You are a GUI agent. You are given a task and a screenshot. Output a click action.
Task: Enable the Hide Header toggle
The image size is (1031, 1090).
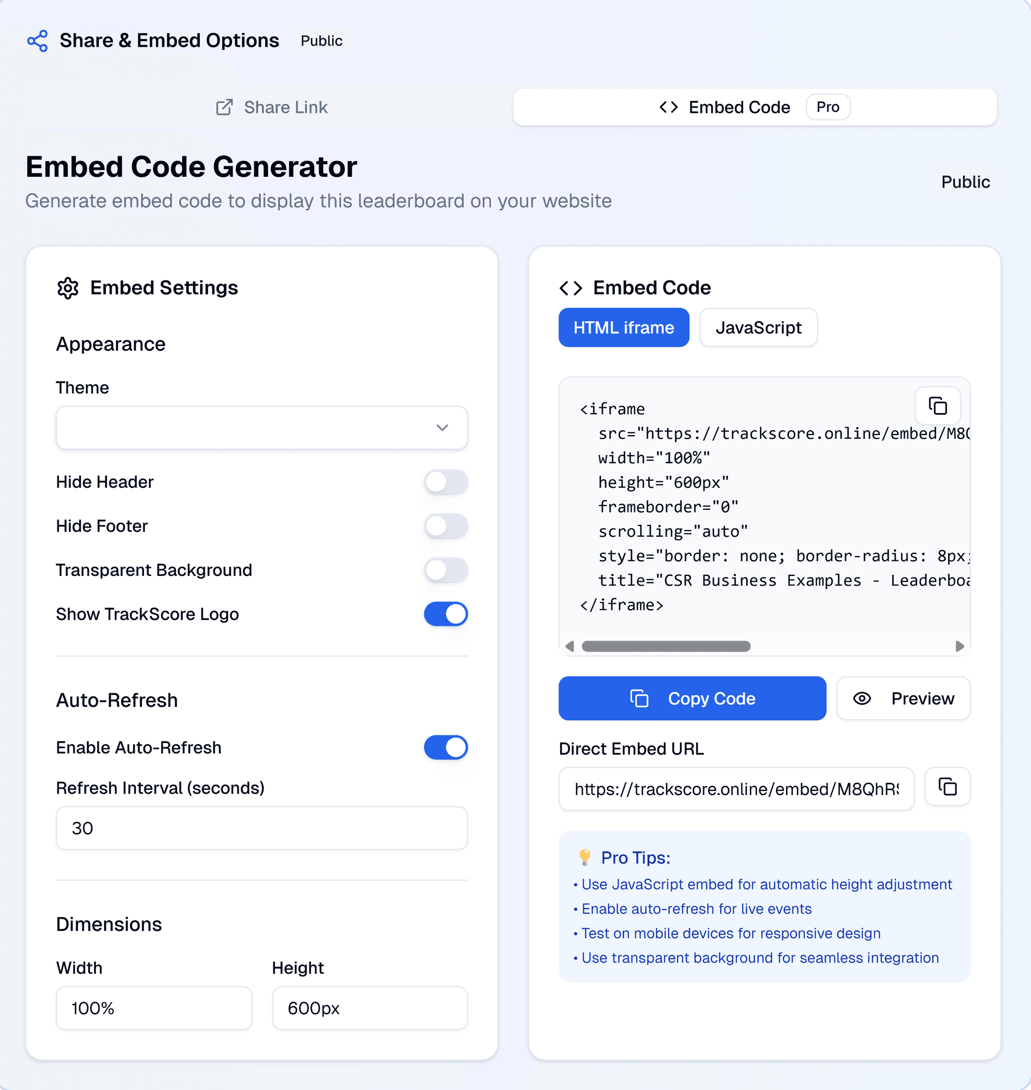(x=446, y=482)
